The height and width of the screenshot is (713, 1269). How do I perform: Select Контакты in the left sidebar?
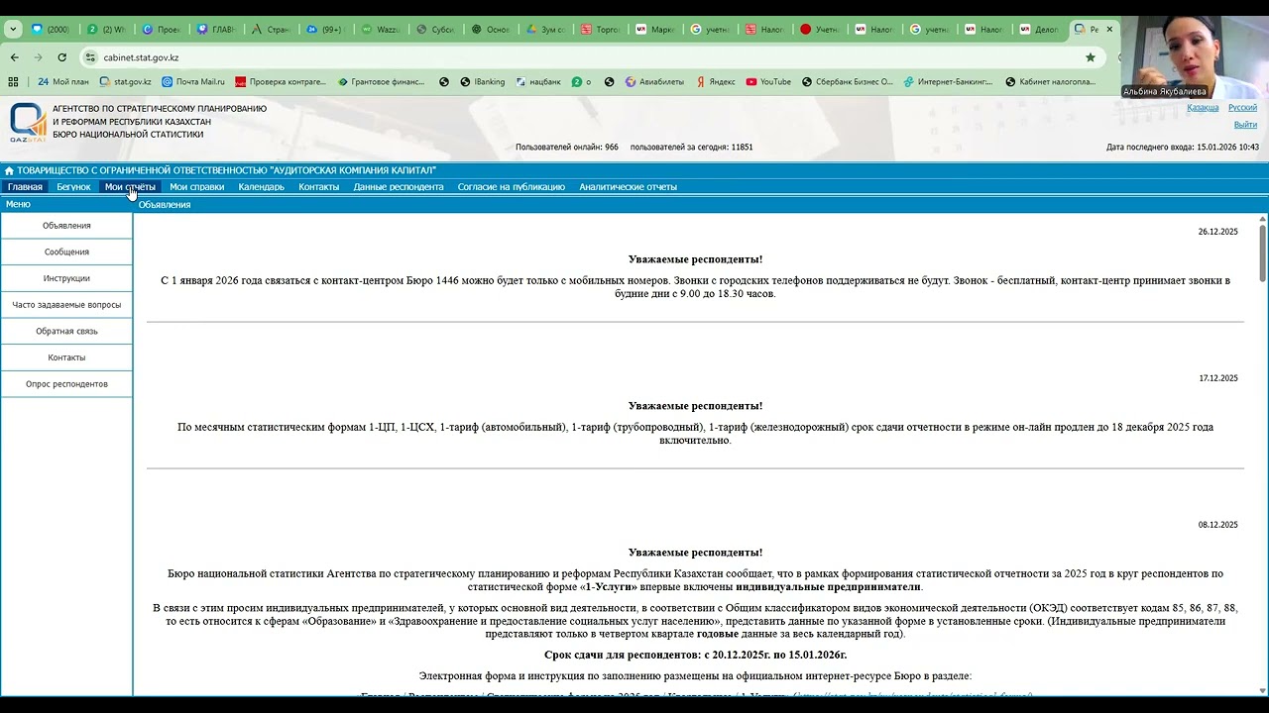click(x=66, y=357)
